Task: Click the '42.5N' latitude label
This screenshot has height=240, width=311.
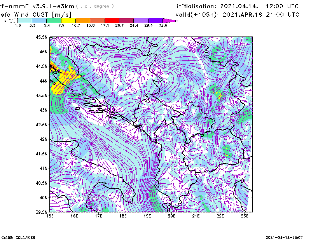Action: (x=42, y=125)
